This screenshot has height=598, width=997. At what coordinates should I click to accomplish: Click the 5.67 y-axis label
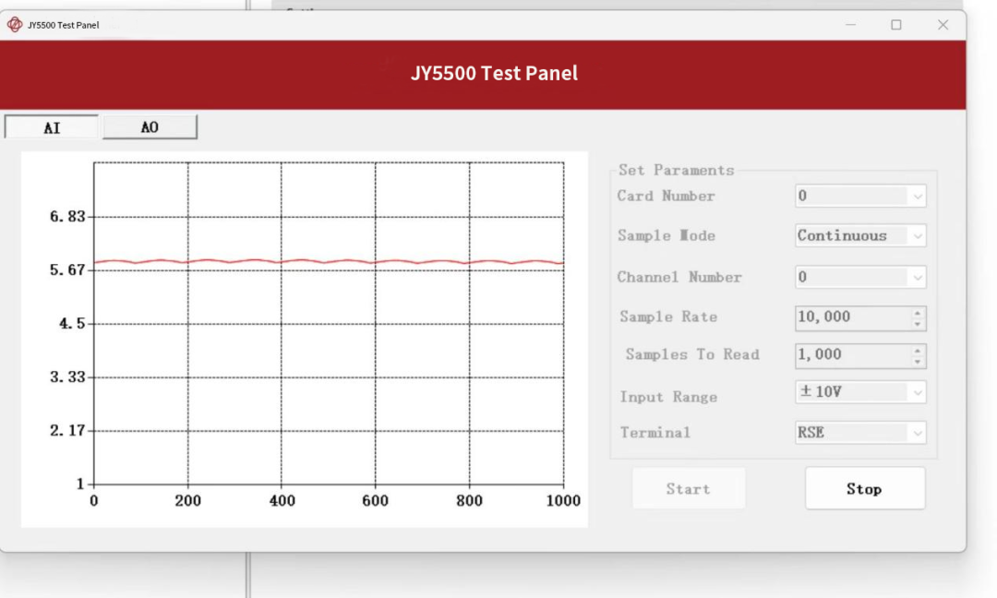point(67,270)
